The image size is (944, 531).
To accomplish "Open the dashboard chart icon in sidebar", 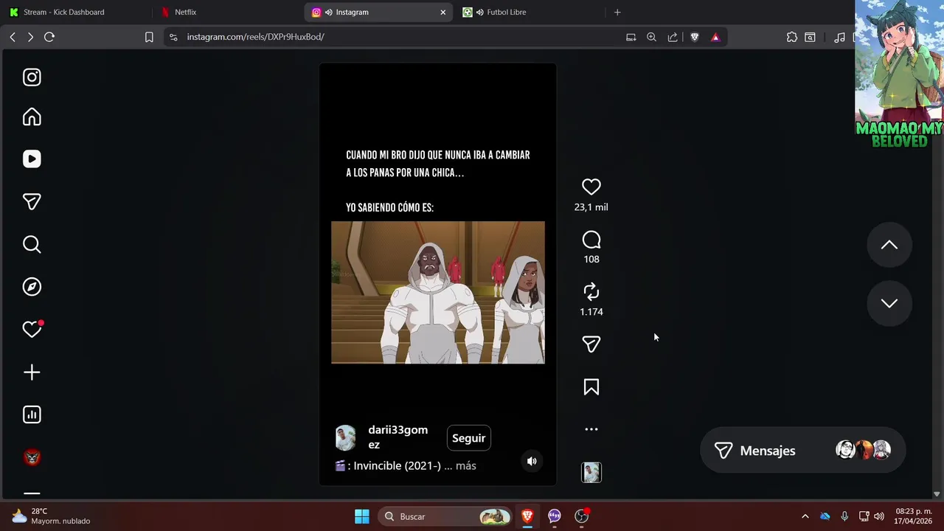I will click(x=32, y=414).
